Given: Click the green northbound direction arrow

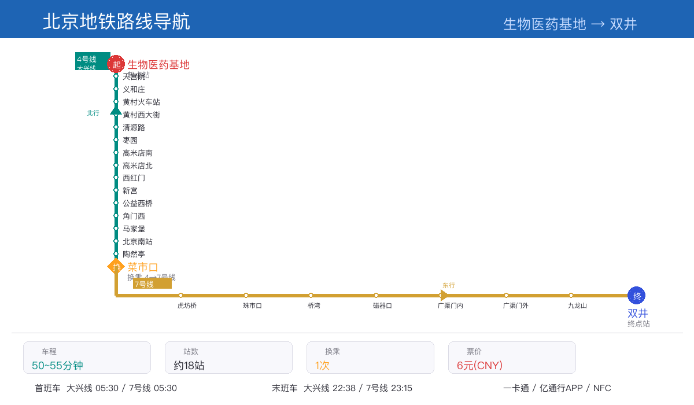Looking at the screenshot, I should coord(116,110).
